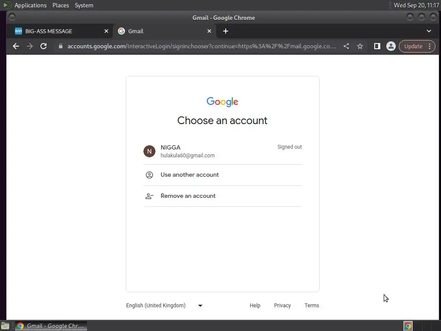Open Chrome three-dot menu
Screen dimensions: 441x331
click(430, 47)
